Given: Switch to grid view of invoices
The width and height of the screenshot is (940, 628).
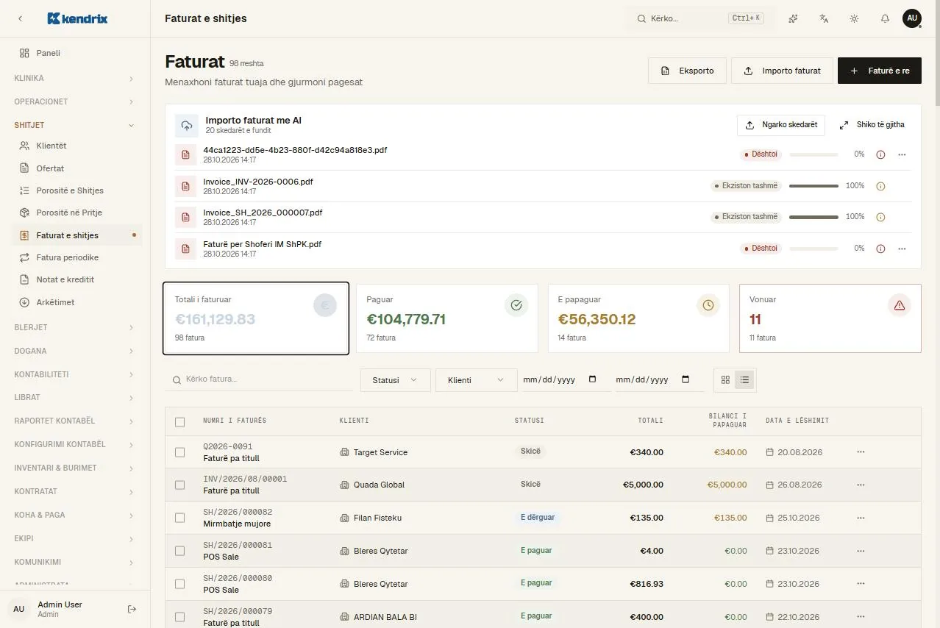Looking at the screenshot, I should pos(725,379).
